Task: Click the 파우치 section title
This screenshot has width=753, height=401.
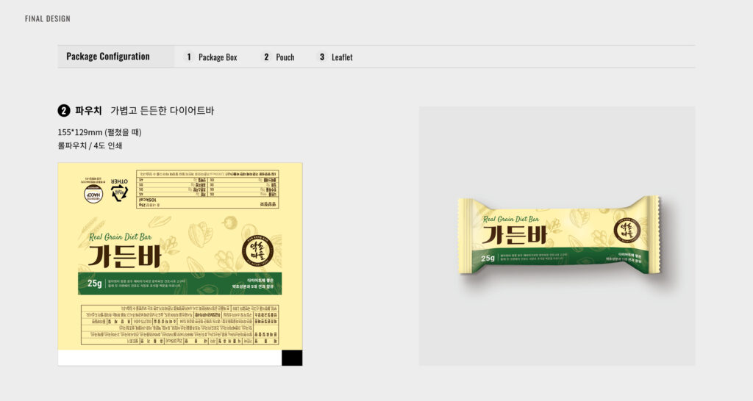Action: click(88, 111)
